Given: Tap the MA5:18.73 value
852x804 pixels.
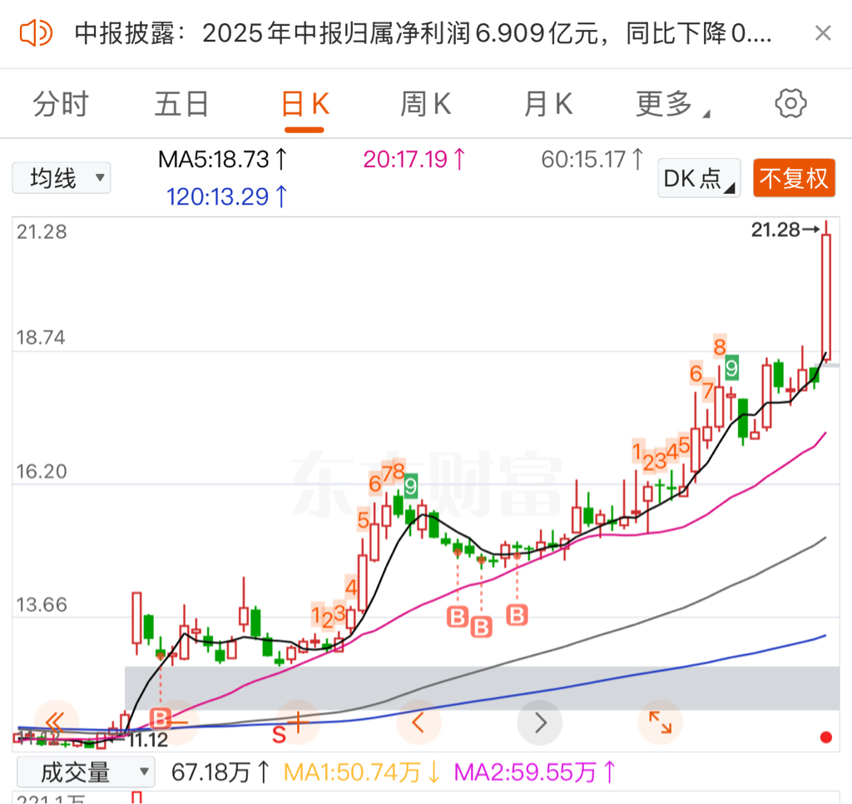Looking at the screenshot, I should 222,159.
